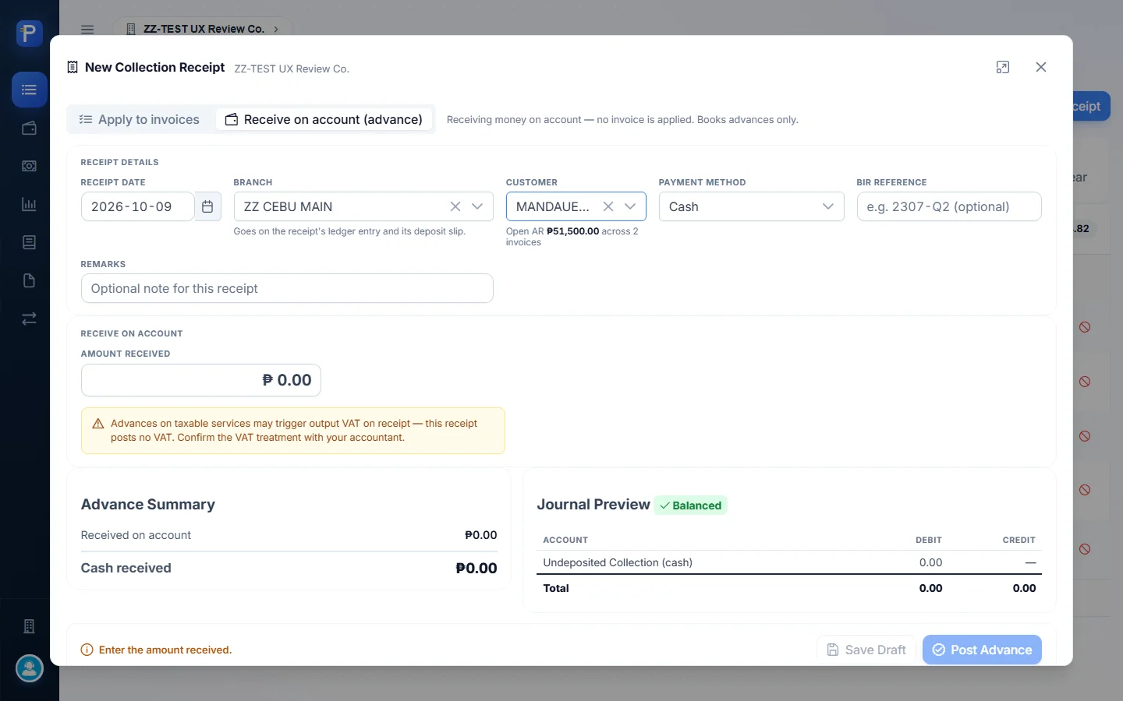The height and width of the screenshot is (701, 1123).
Task: Click the BIR Reference input field
Action: click(949, 206)
